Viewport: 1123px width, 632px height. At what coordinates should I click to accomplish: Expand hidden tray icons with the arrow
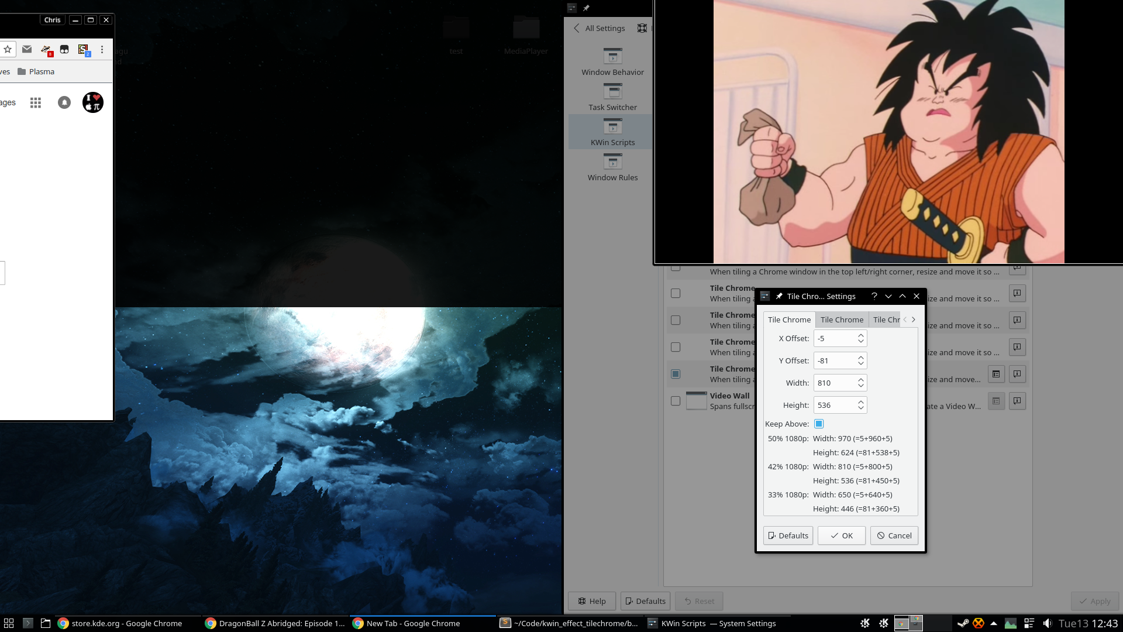pyautogui.click(x=994, y=623)
